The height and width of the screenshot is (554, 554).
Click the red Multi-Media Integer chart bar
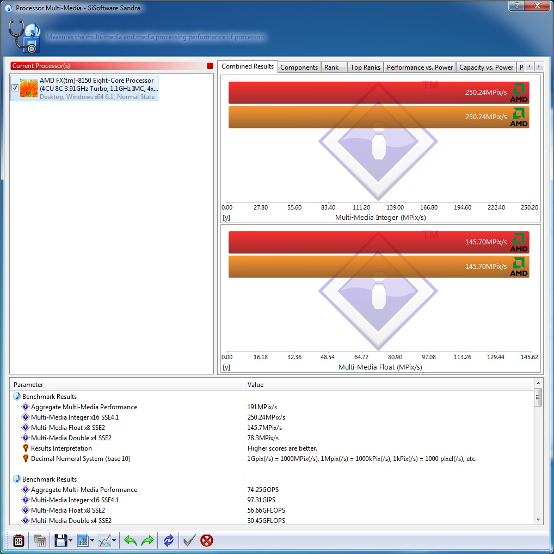(x=379, y=93)
